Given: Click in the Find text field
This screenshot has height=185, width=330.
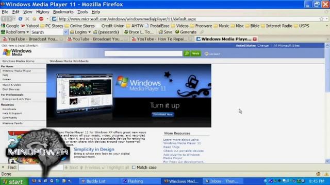Looking at the screenshot, I should click(x=41, y=168).
